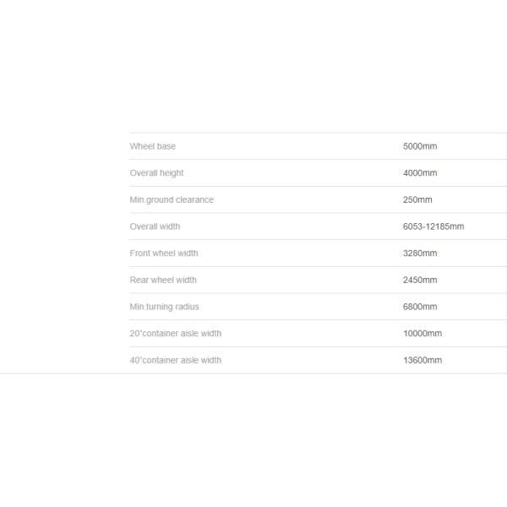Select the 2450mm rear wheel value

420,280
